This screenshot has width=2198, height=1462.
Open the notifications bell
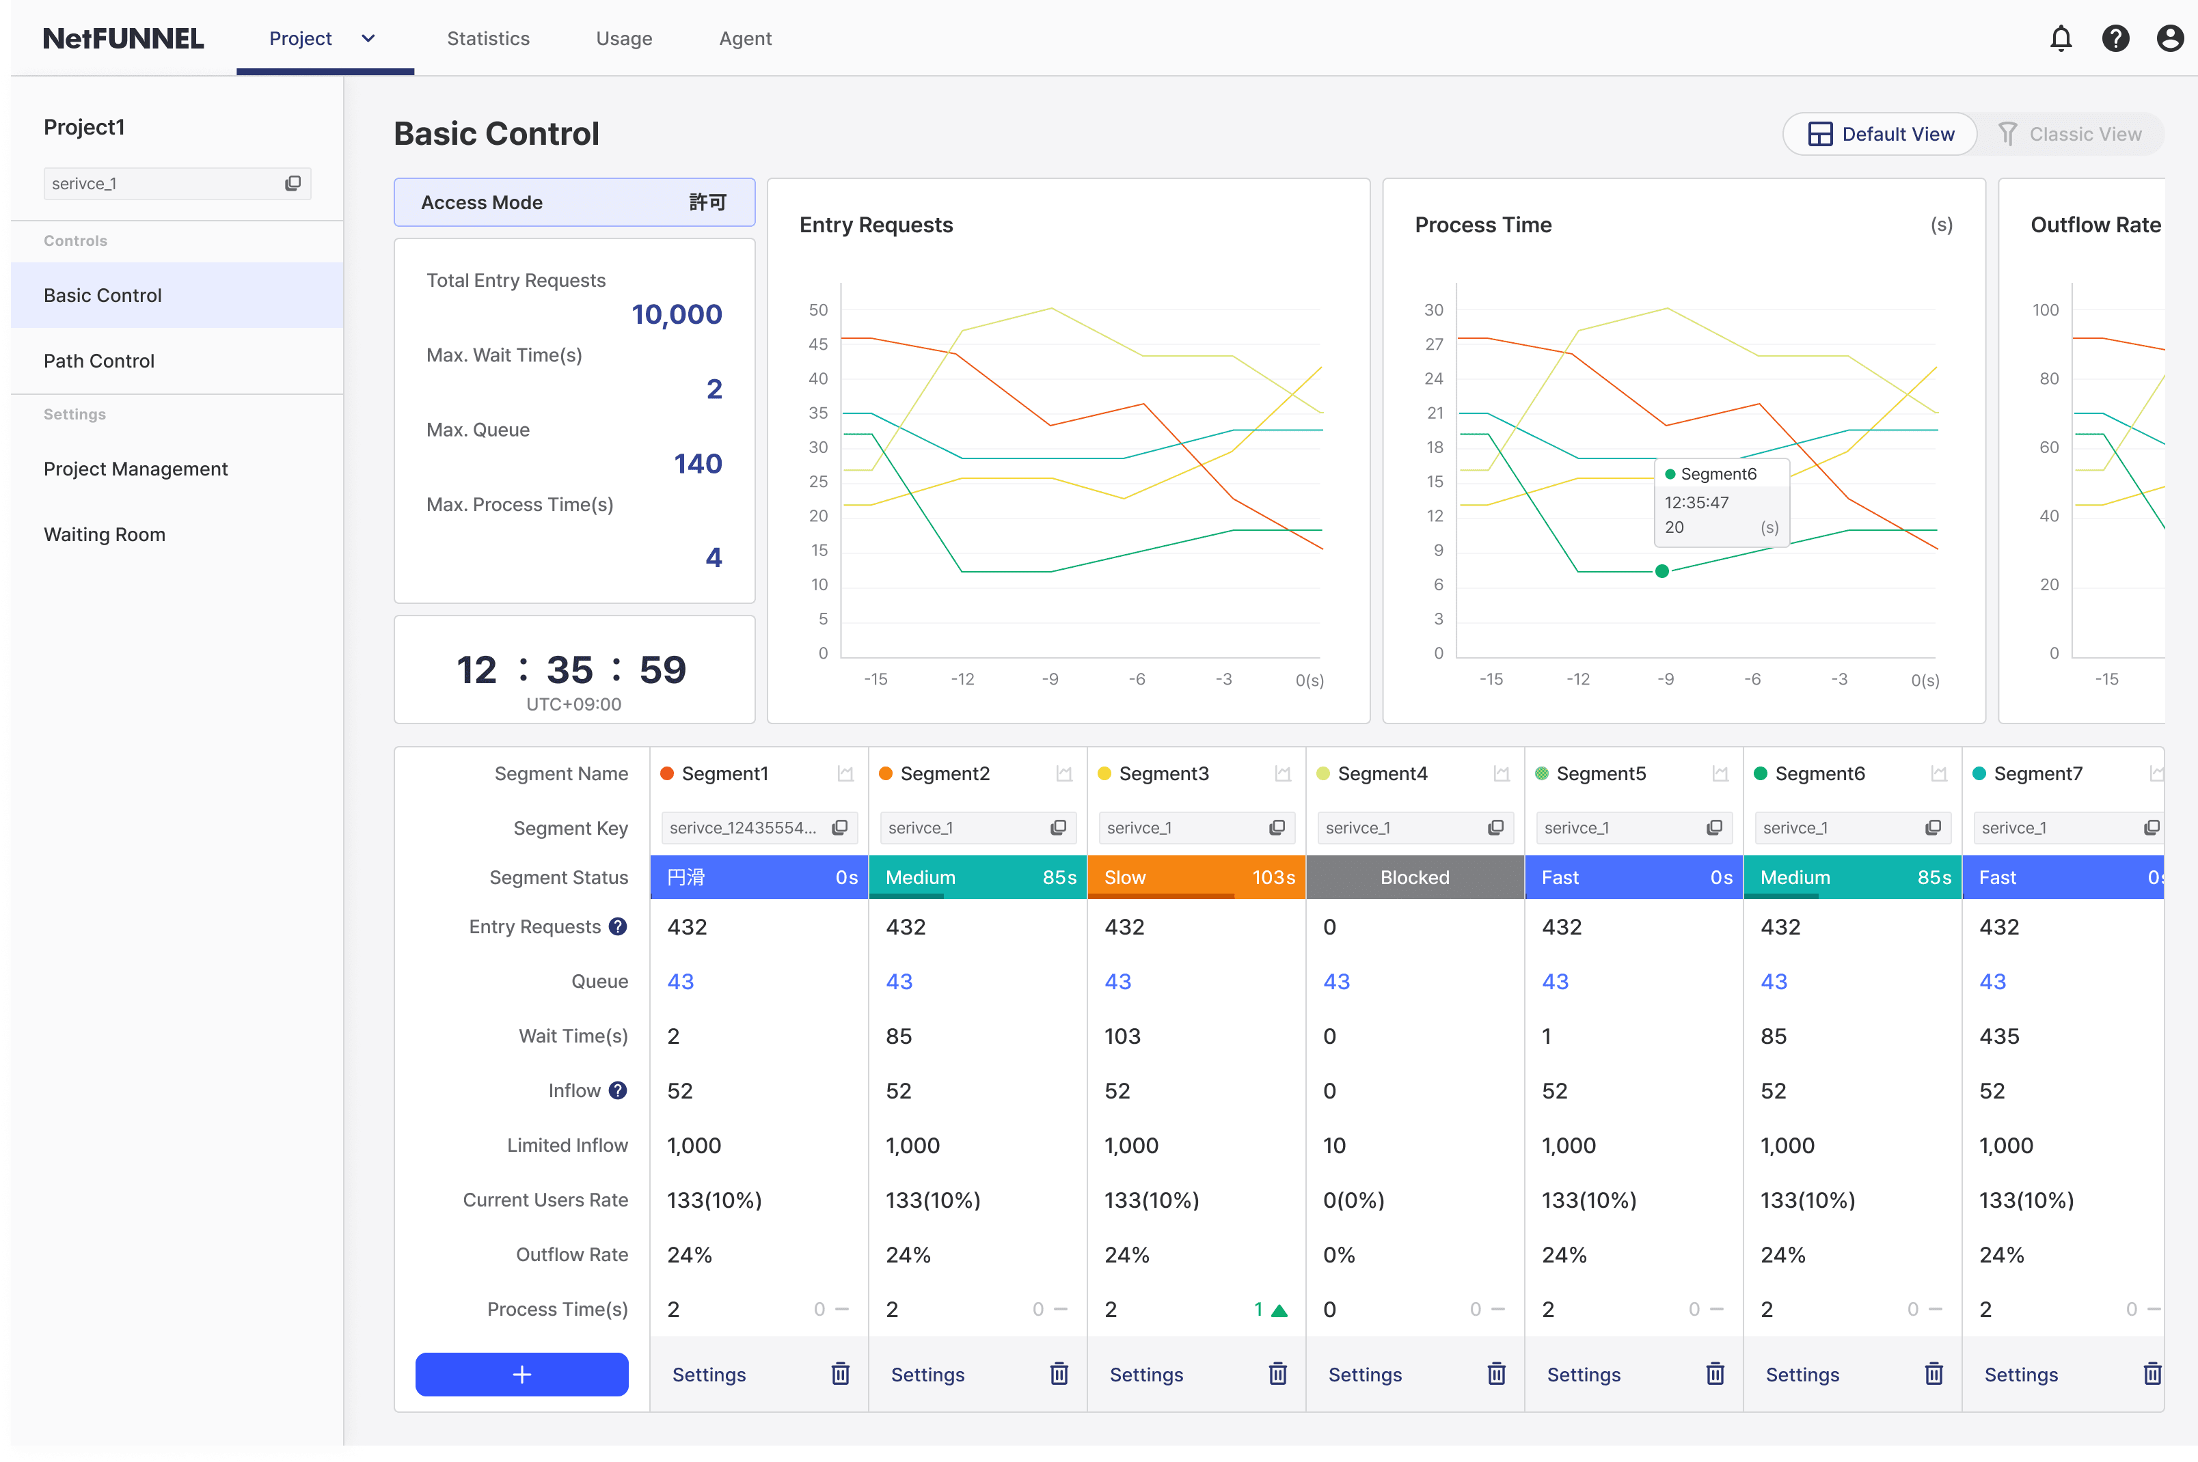click(2060, 38)
